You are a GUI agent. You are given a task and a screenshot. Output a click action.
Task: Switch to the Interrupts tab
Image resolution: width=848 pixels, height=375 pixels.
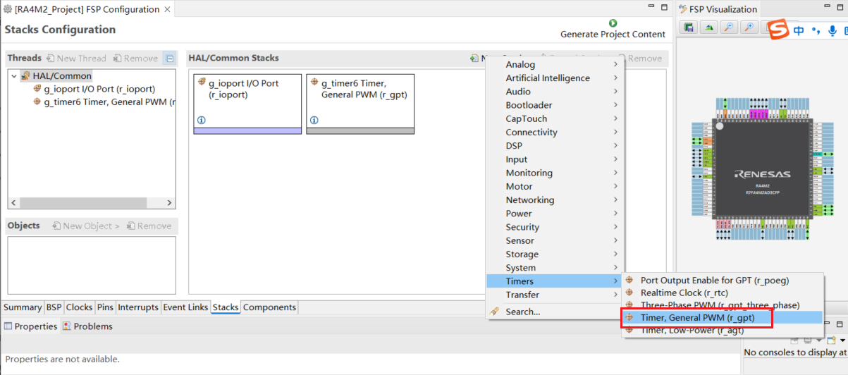coord(138,307)
